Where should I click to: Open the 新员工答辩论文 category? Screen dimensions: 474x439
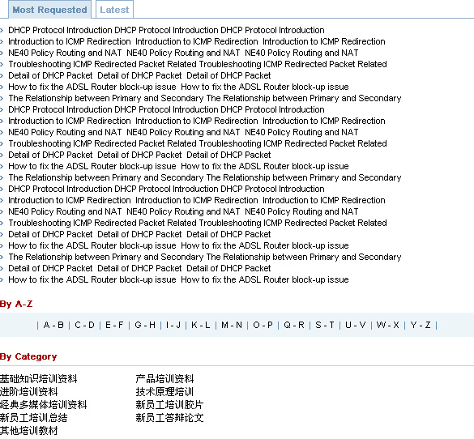[x=169, y=418]
